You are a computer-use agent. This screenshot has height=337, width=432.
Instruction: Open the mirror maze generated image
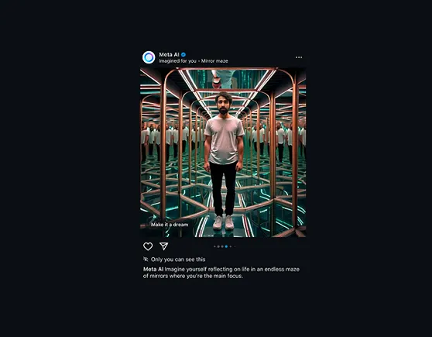(223, 152)
